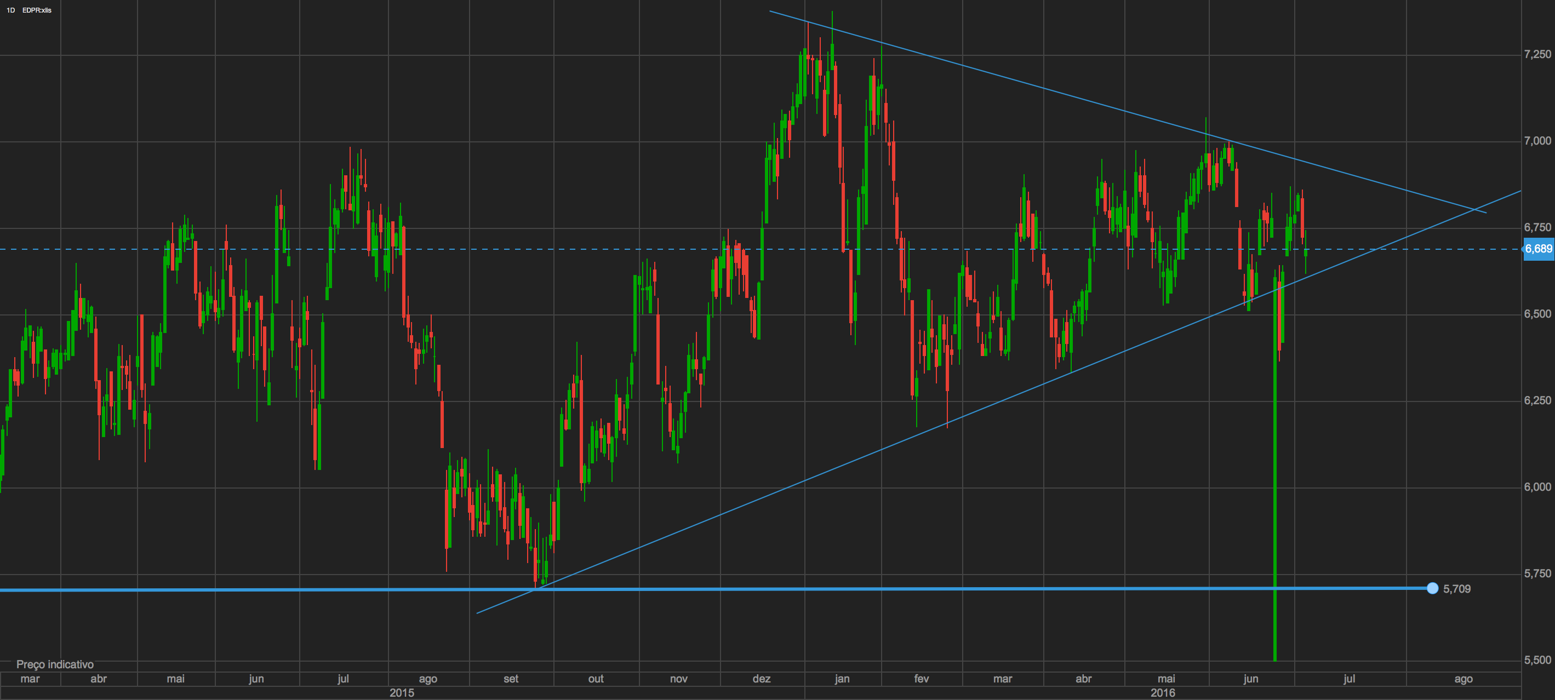Click the round handle of the 5,709 line
The width and height of the screenshot is (1555, 700).
(1432, 588)
